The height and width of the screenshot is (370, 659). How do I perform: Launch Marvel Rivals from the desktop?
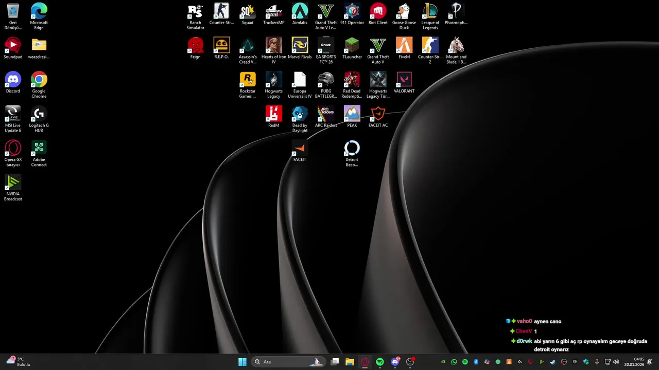point(300,48)
